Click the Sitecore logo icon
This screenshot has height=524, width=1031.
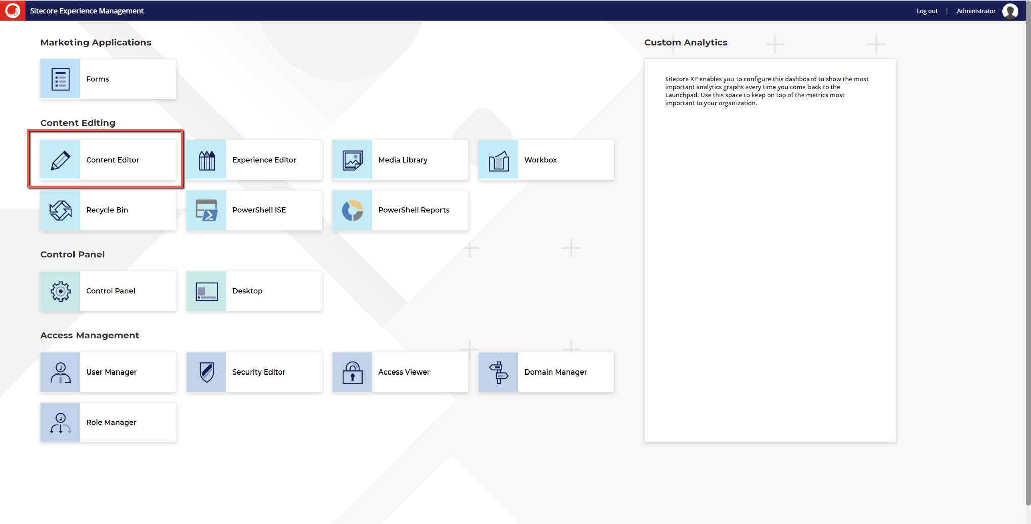tap(12, 10)
